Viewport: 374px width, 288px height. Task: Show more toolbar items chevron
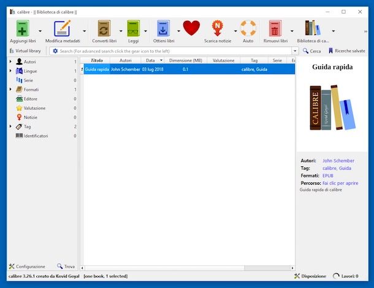point(365,31)
